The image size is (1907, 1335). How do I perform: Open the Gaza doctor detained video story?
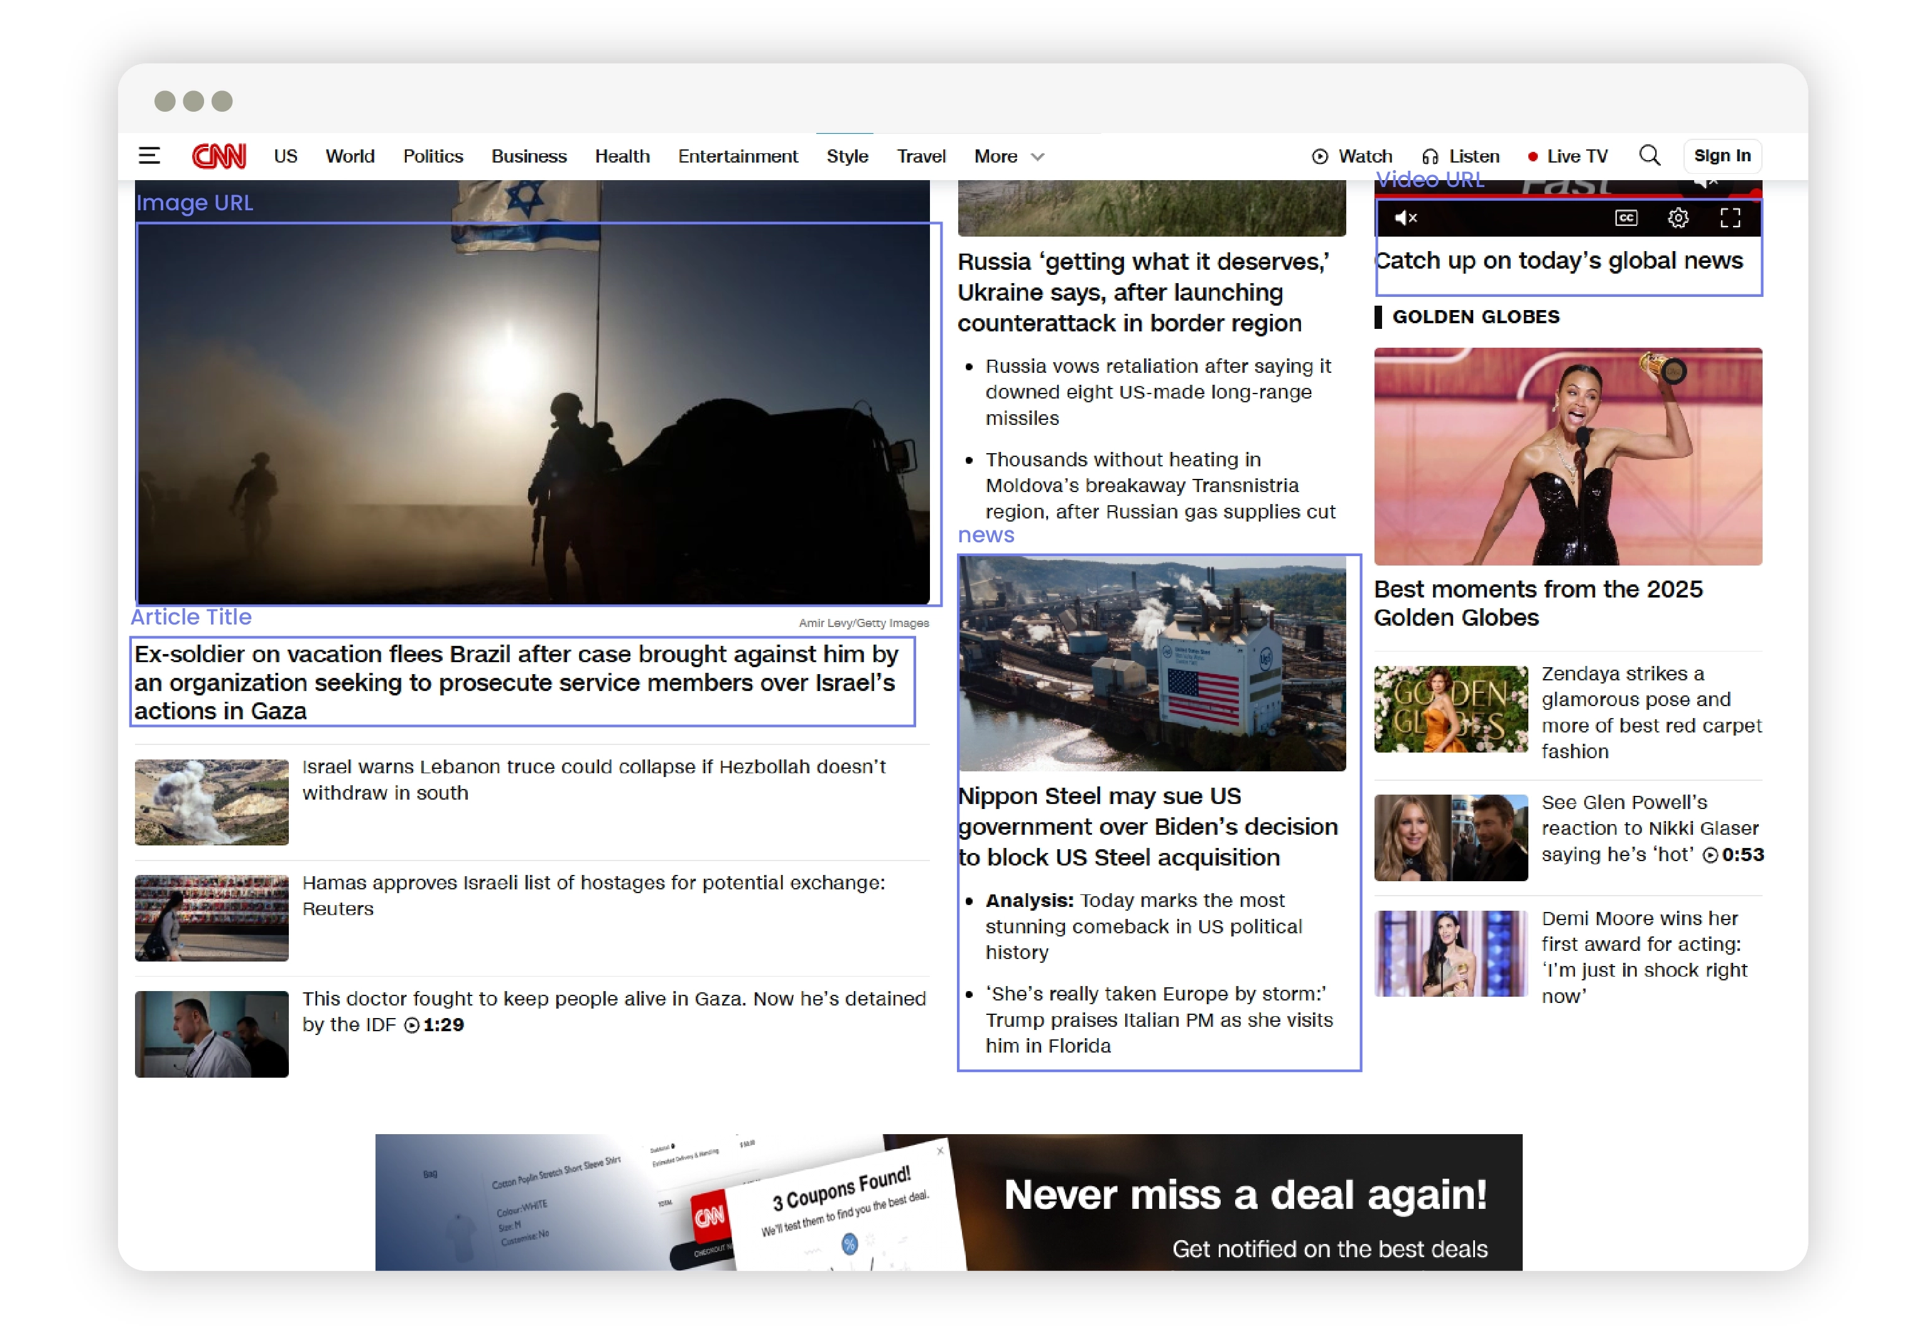pyautogui.click(x=614, y=1011)
